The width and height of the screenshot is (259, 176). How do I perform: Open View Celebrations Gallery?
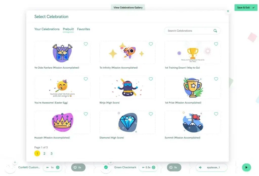click(x=128, y=7)
